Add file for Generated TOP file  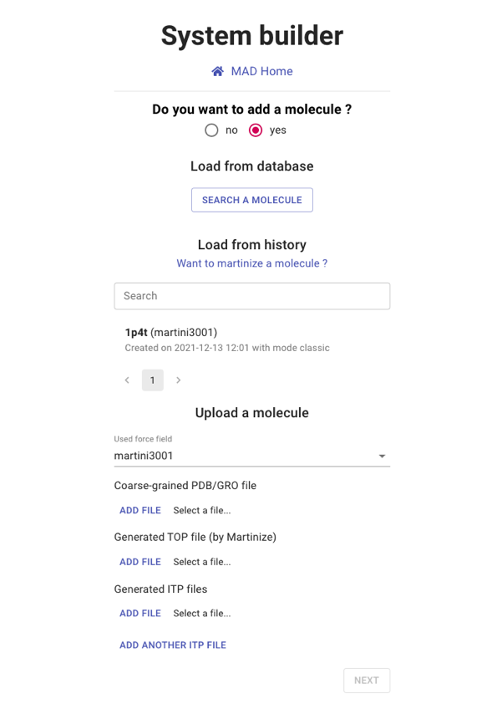[140, 562]
